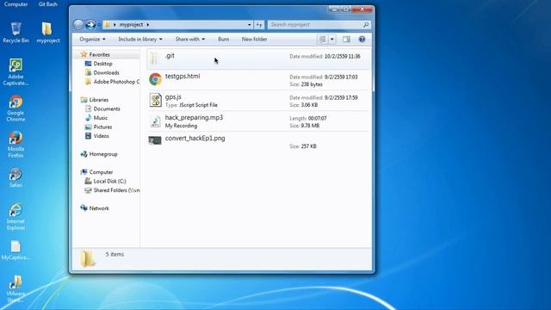Image resolution: width=551 pixels, height=310 pixels.
Task: Select the .git folder icon
Action: point(154,59)
